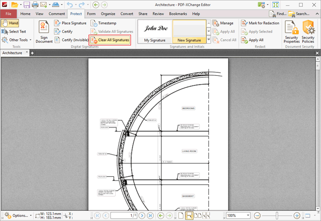The height and width of the screenshot is (221, 321).
Task: Open Security Policies
Action: 308,32
